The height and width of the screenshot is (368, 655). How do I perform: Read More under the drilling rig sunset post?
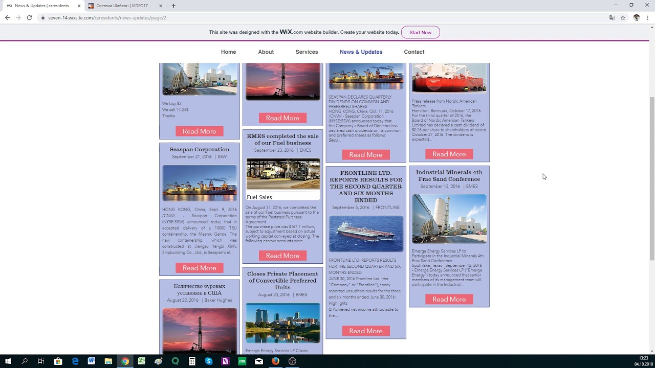[282, 118]
